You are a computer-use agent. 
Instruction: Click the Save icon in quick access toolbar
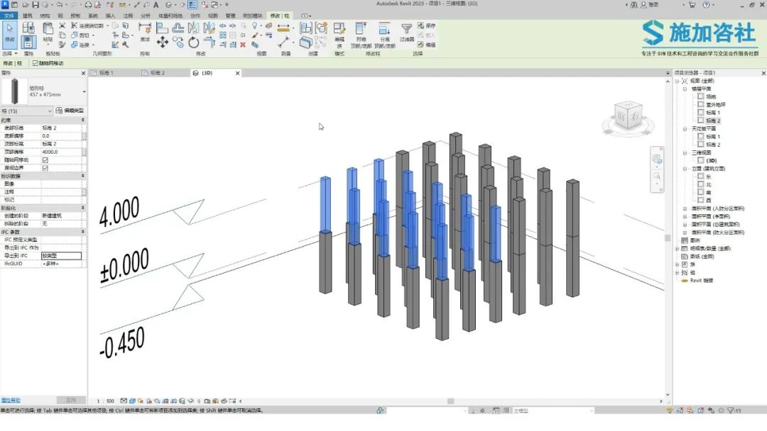pyautogui.click(x=36, y=5)
